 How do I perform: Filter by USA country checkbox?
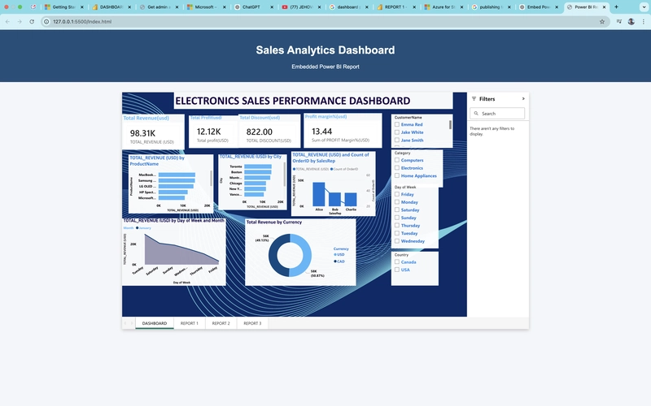[397, 270]
